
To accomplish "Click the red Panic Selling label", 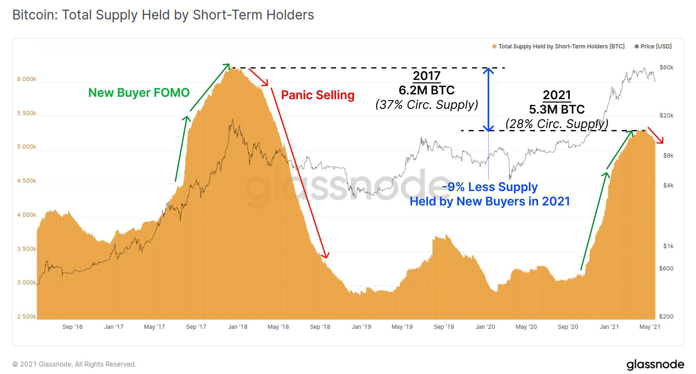I will click(318, 95).
